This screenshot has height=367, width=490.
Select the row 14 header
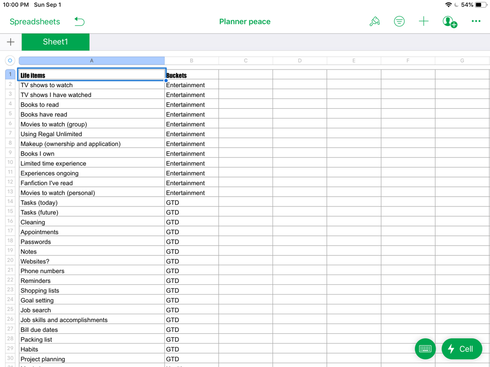tap(10, 202)
